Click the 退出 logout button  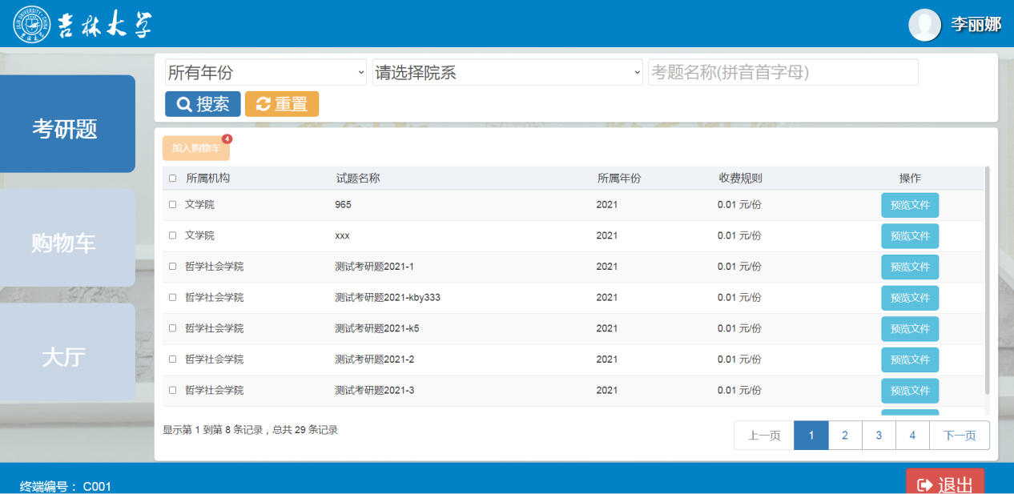[945, 484]
